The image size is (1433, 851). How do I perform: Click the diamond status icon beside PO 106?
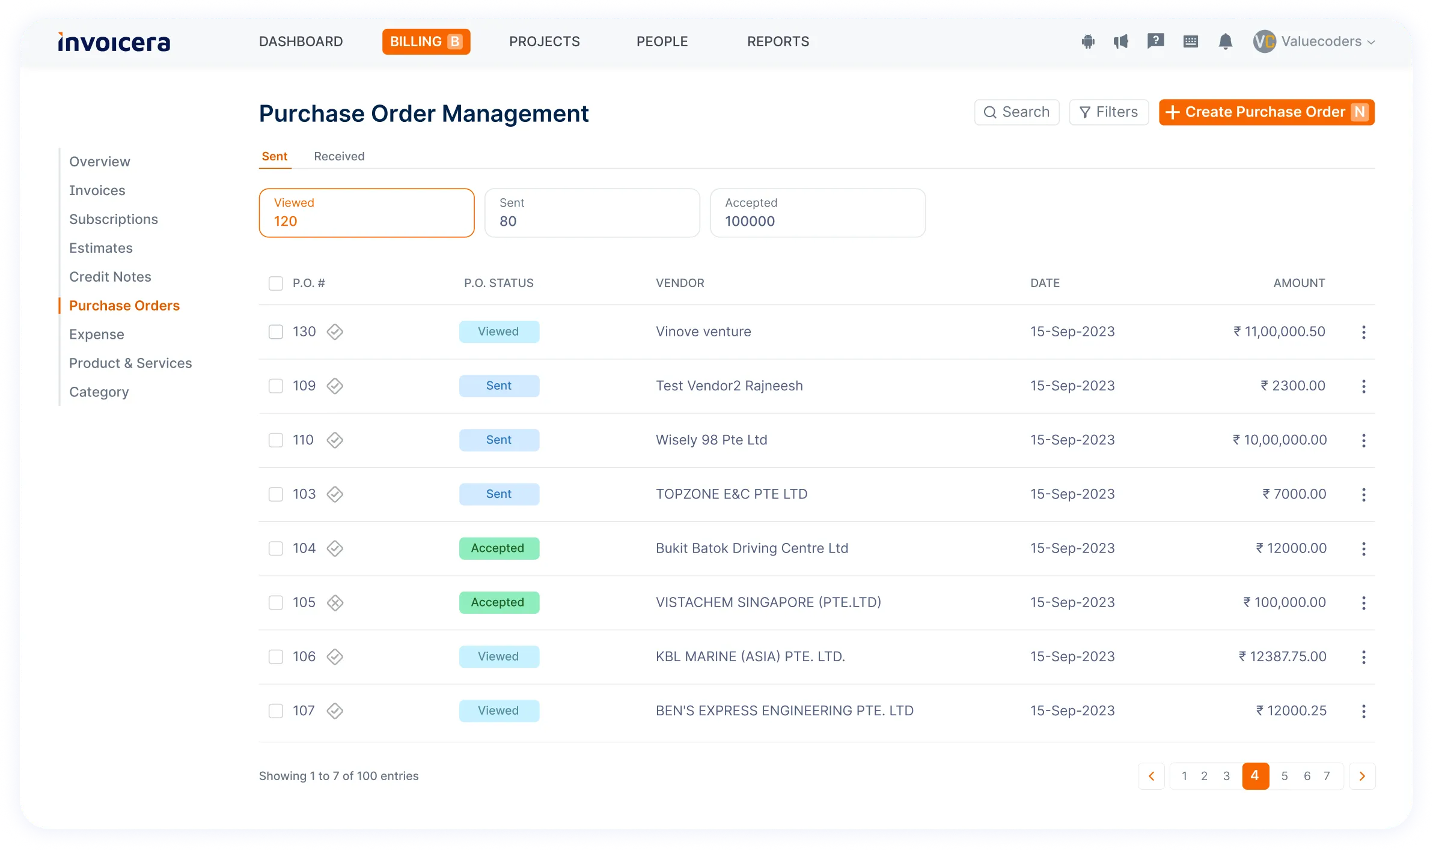click(x=335, y=656)
